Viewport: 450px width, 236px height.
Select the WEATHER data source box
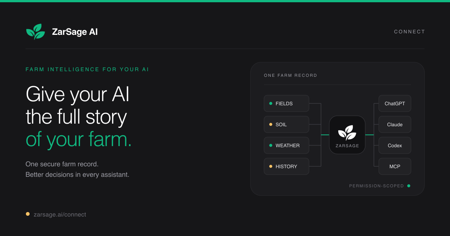pyautogui.click(x=286, y=145)
